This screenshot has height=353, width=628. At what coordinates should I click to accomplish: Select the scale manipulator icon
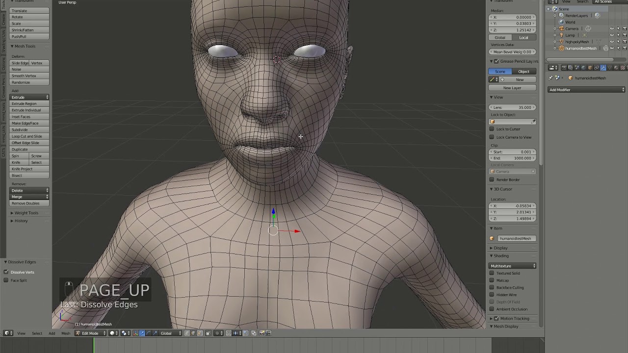point(155,333)
